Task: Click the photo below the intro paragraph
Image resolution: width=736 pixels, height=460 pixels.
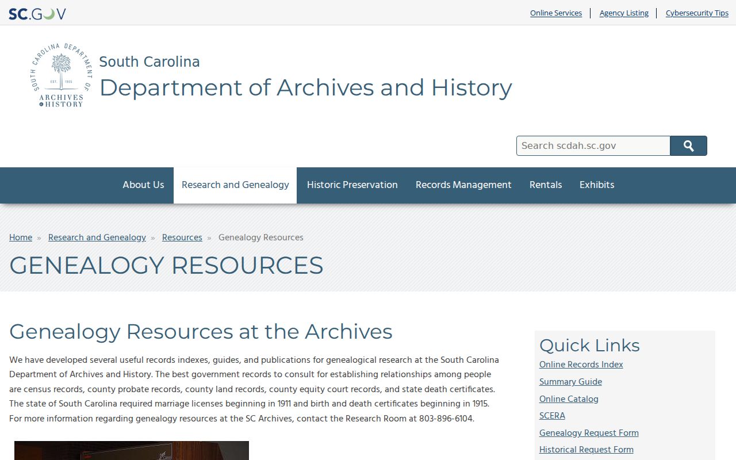Action: pyautogui.click(x=132, y=451)
